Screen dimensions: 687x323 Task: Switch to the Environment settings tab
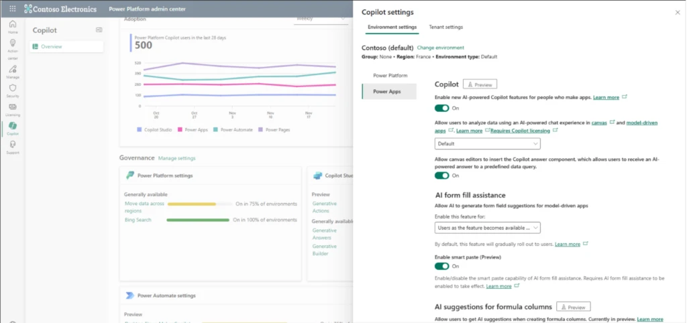tap(392, 27)
